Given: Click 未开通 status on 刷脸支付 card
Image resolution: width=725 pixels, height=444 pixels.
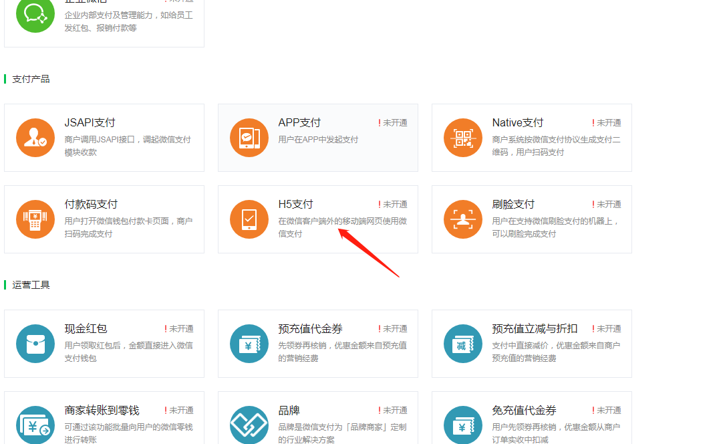Looking at the screenshot, I should pyautogui.click(x=608, y=205).
